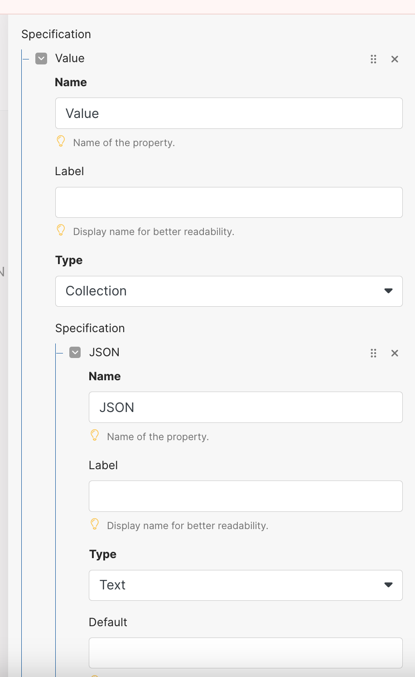Collapse the Value property section
This screenshot has width=415, height=677.
(41, 59)
